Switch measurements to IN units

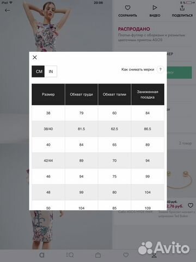51,72
